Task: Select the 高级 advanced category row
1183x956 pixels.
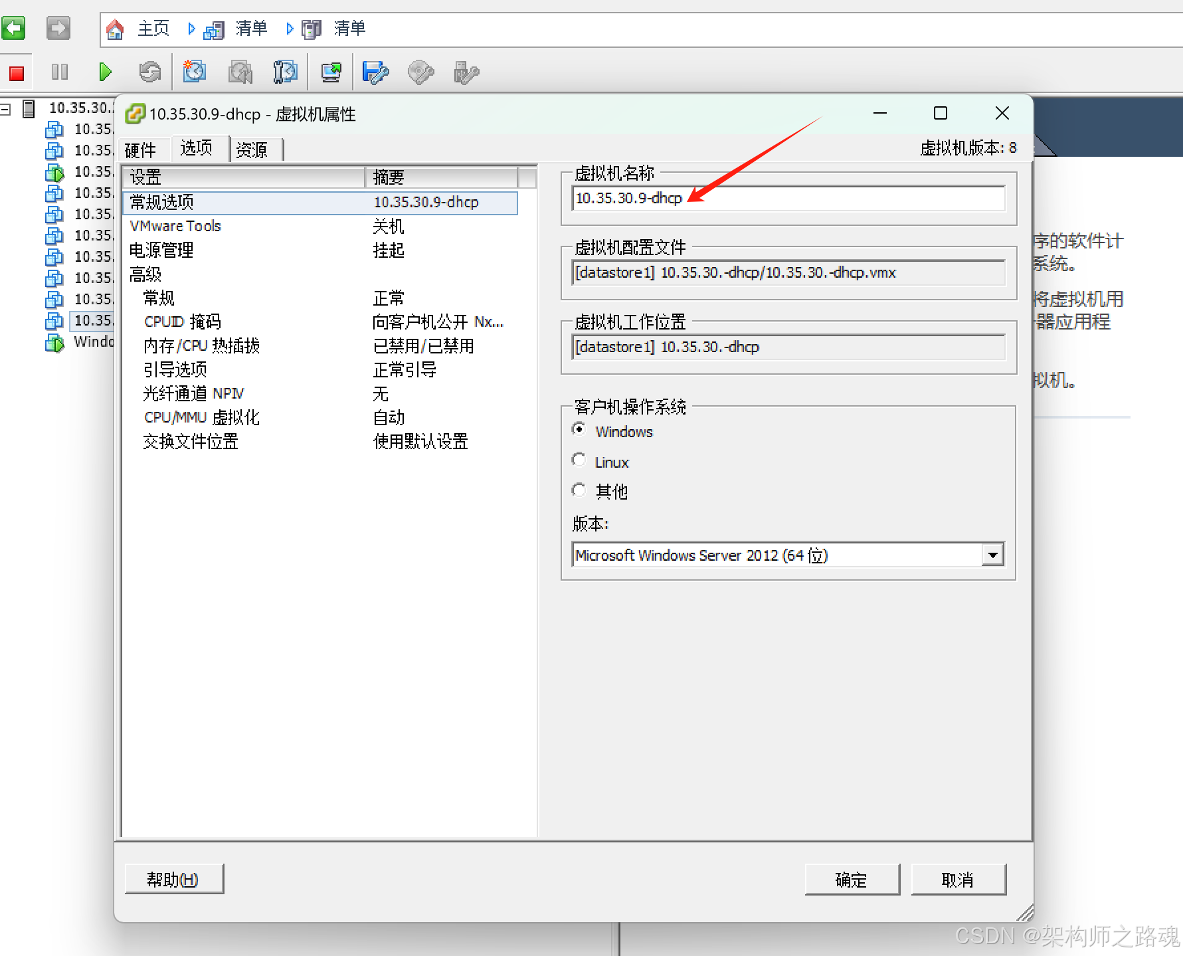Action: click(x=320, y=274)
